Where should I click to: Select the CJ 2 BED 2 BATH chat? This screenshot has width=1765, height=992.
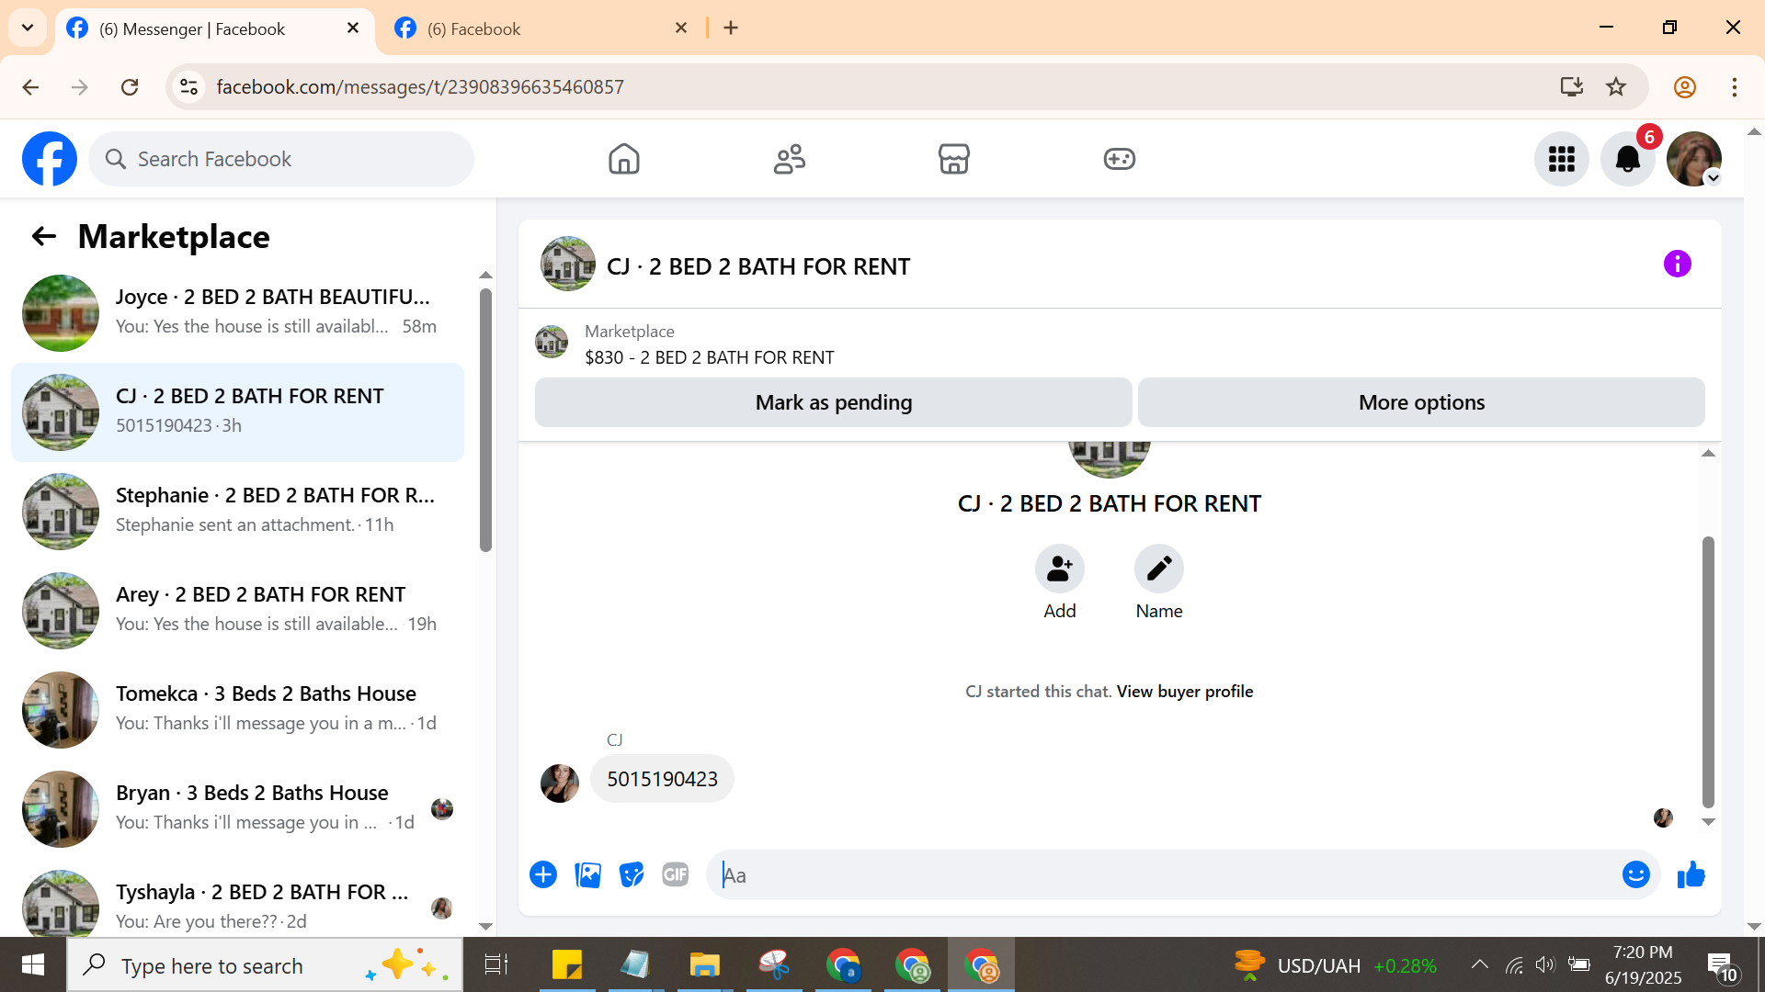pyautogui.click(x=237, y=412)
